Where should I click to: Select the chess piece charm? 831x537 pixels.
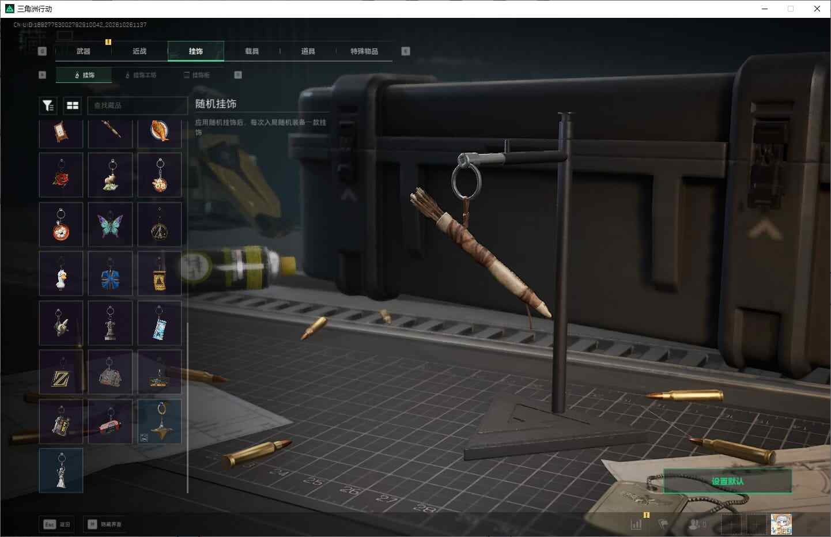110,323
